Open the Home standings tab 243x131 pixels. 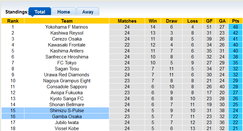click(x=64, y=12)
